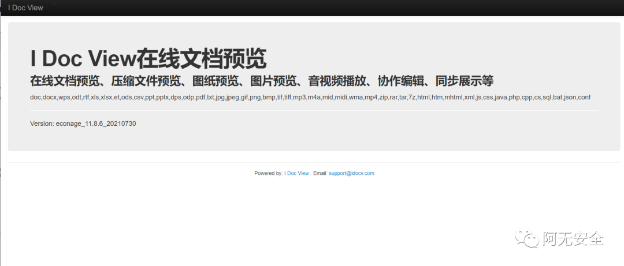This screenshot has width=624, height=266.
Task: Open the I Doc View footer link
Action: coord(296,173)
